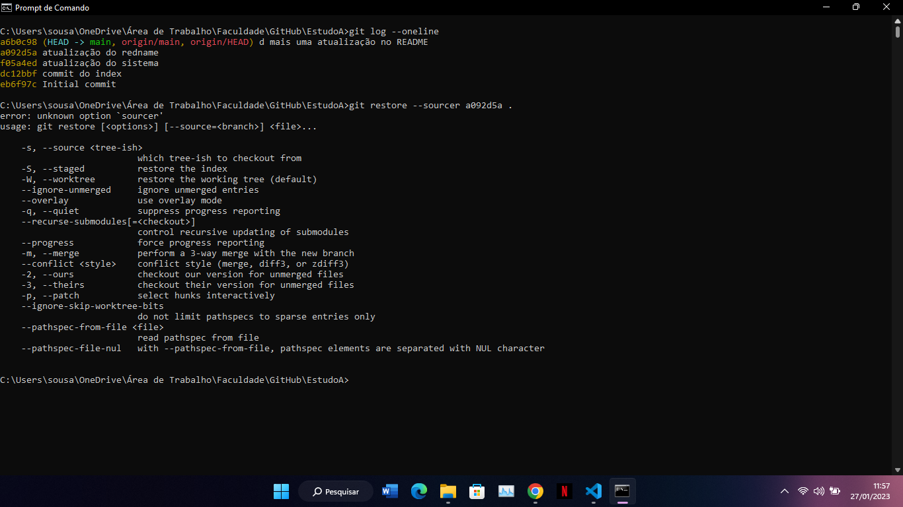Switch to Visual Studio Code in taskbar
The image size is (903, 507).
click(x=594, y=491)
